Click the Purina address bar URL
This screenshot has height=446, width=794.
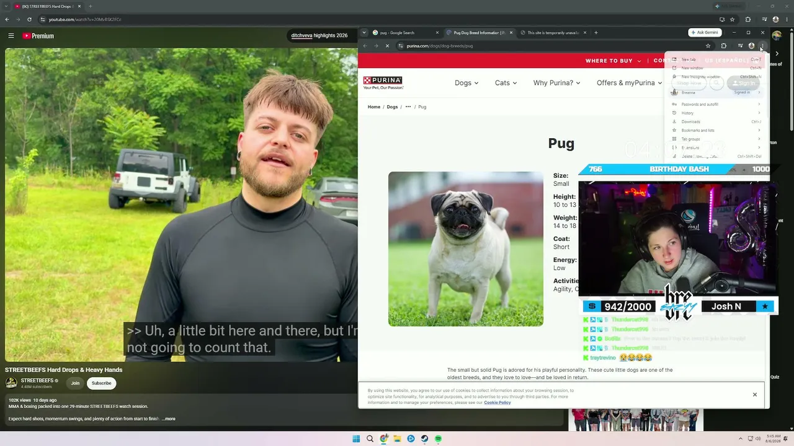(x=440, y=46)
